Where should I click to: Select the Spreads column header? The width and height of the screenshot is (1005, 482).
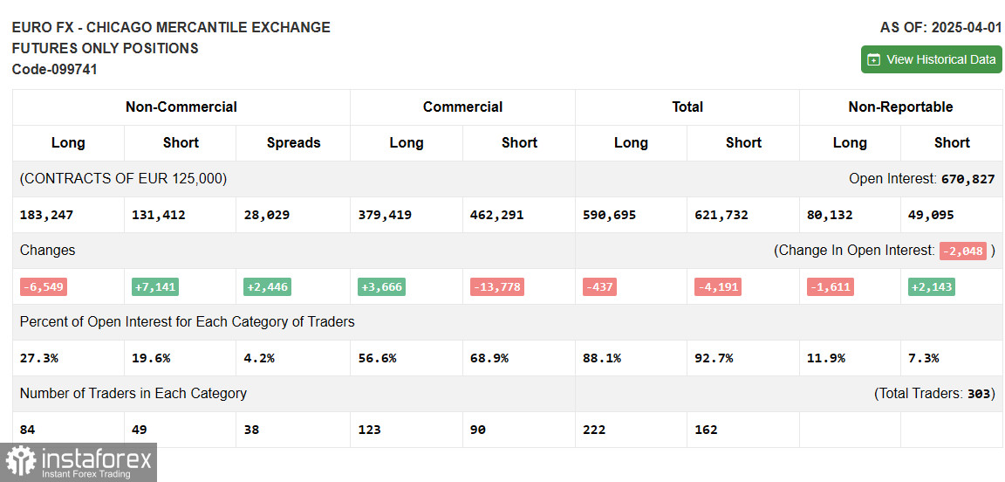click(293, 143)
